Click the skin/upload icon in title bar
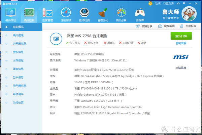The width and height of the screenshot is (202, 135). coord(178,3)
